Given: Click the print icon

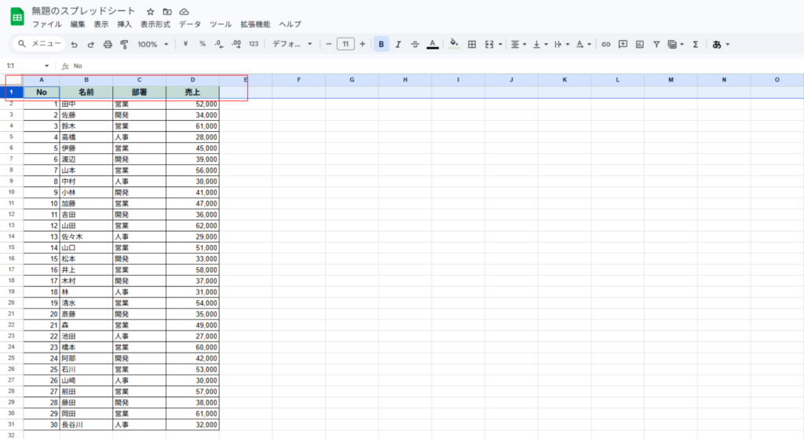Looking at the screenshot, I should coord(108,45).
